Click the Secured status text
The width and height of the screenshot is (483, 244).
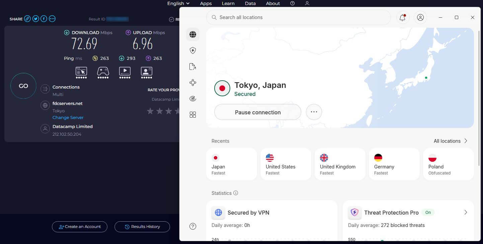(245, 94)
